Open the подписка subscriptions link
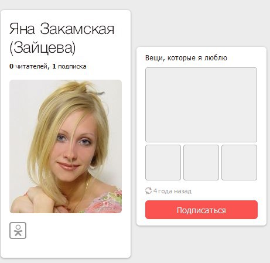270x263 pixels. tap(72, 66)
